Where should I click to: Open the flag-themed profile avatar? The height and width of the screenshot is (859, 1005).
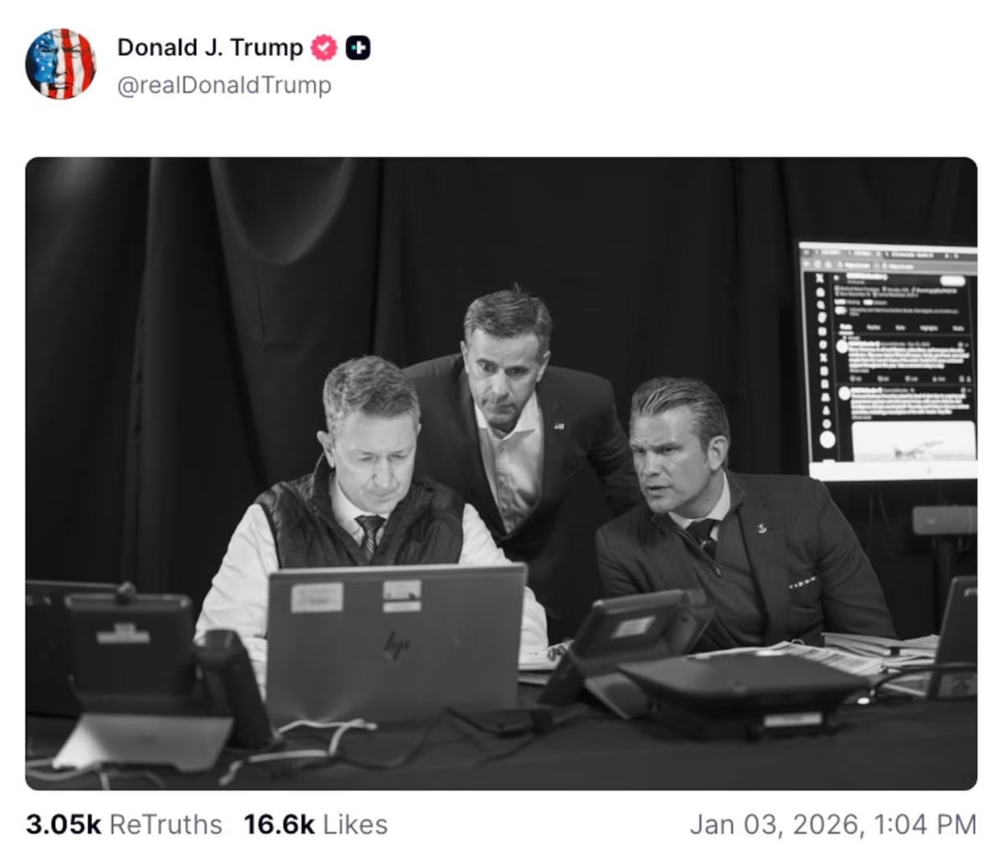(60, 64)
